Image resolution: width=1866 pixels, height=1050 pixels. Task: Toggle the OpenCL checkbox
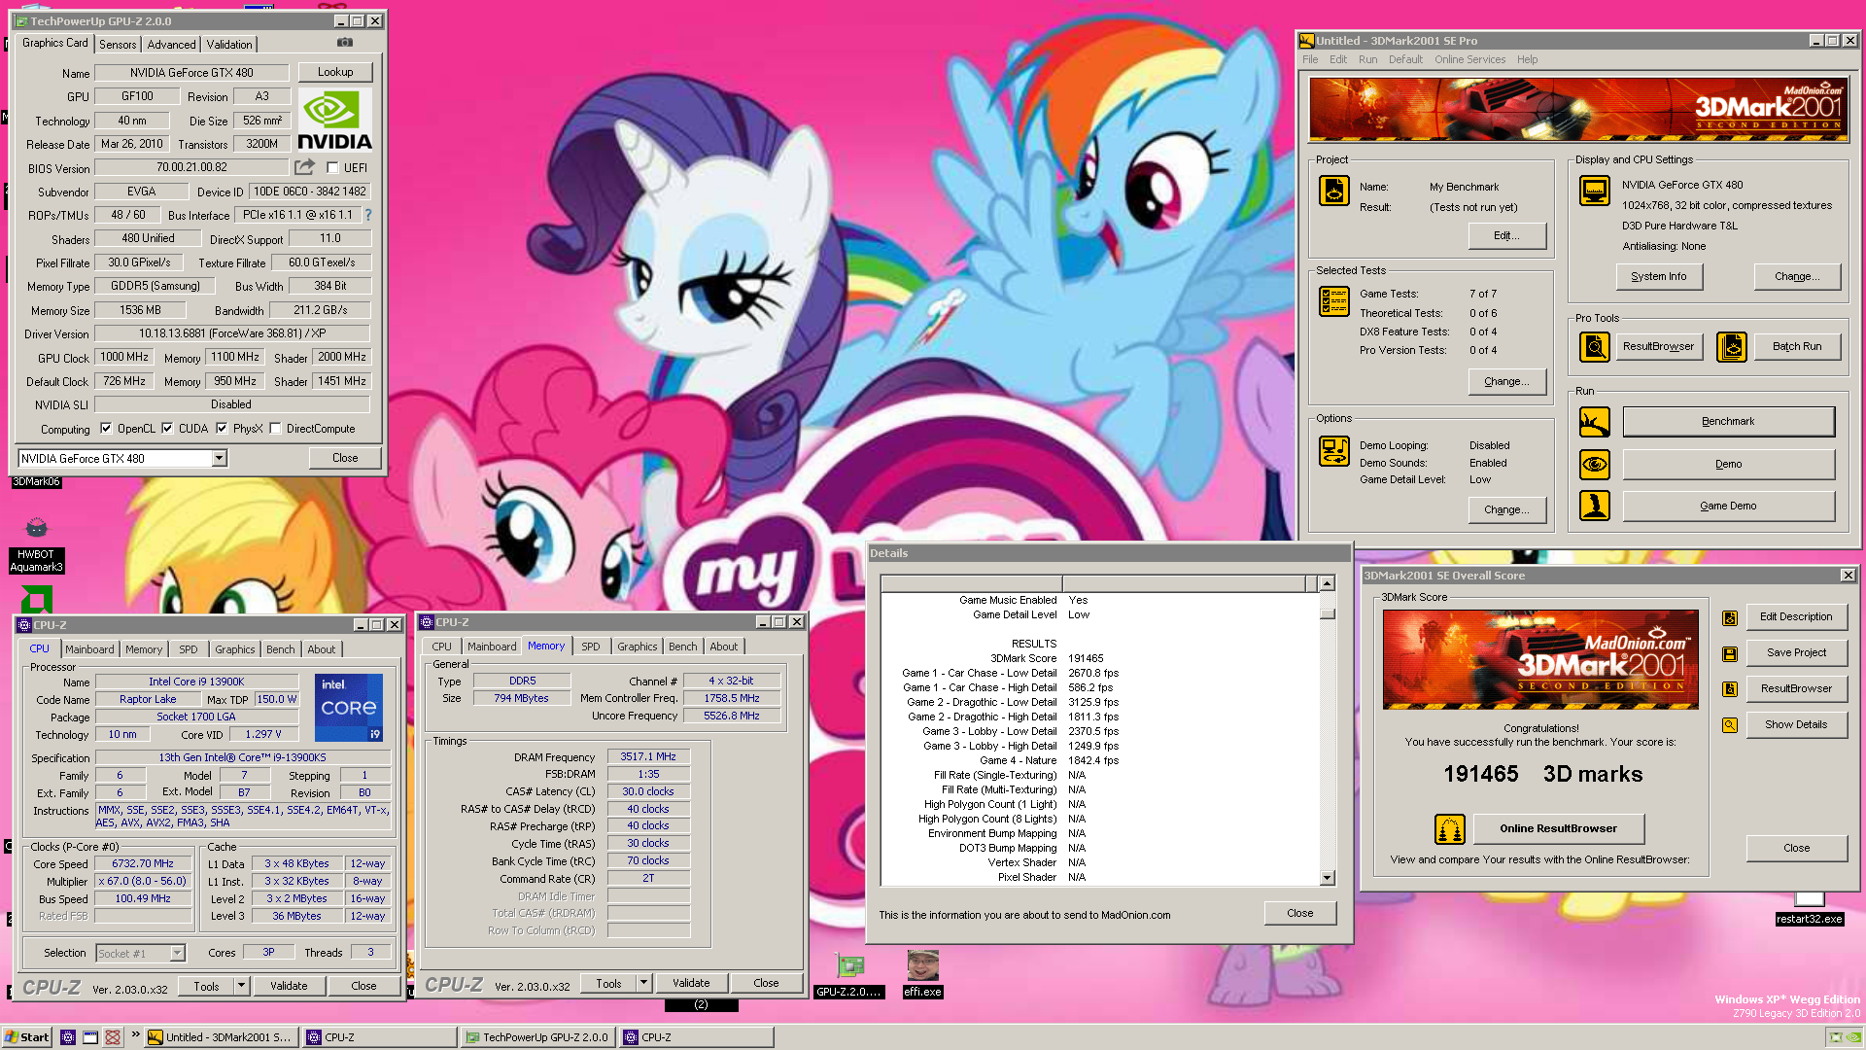[x=106, y=428]
